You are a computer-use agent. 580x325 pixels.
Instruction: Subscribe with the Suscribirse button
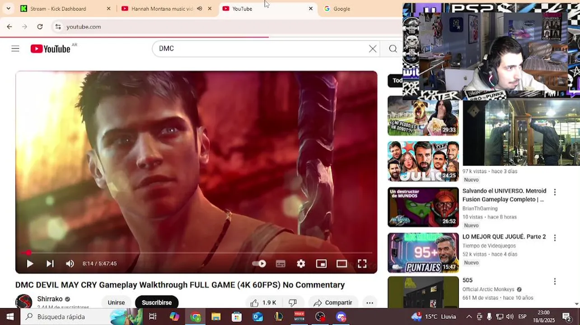[157, 302]
